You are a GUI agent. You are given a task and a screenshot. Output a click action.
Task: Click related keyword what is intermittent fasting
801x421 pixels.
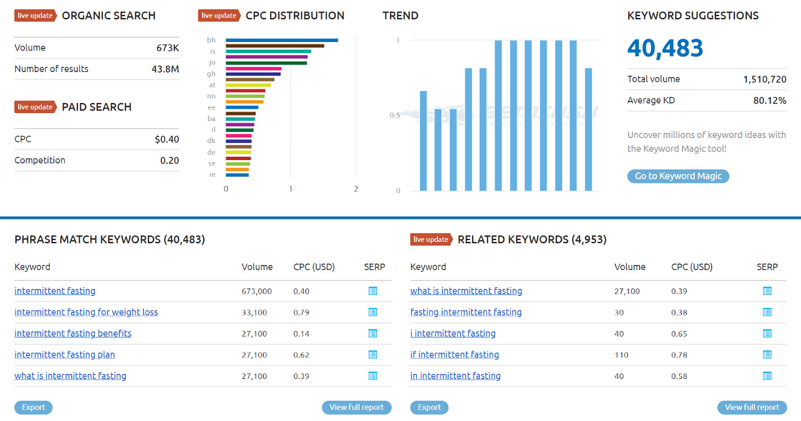click(466, 291)
